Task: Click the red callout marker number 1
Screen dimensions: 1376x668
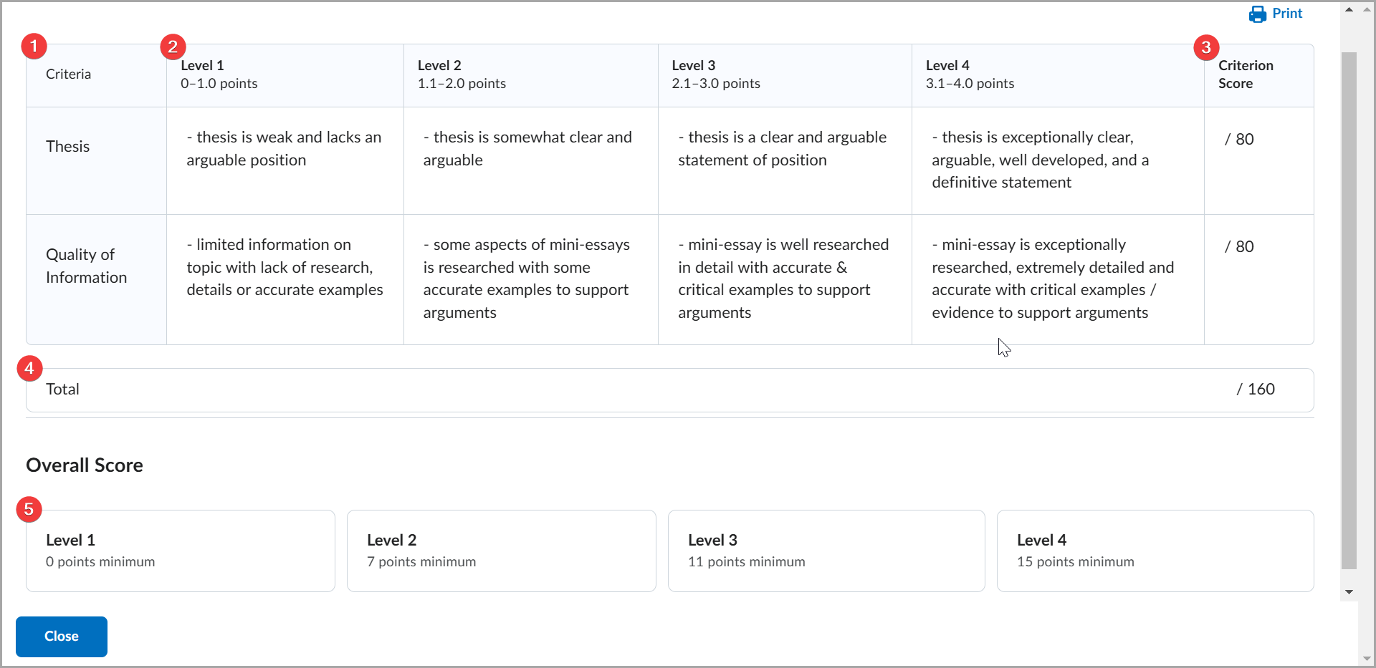Action: 34,47
